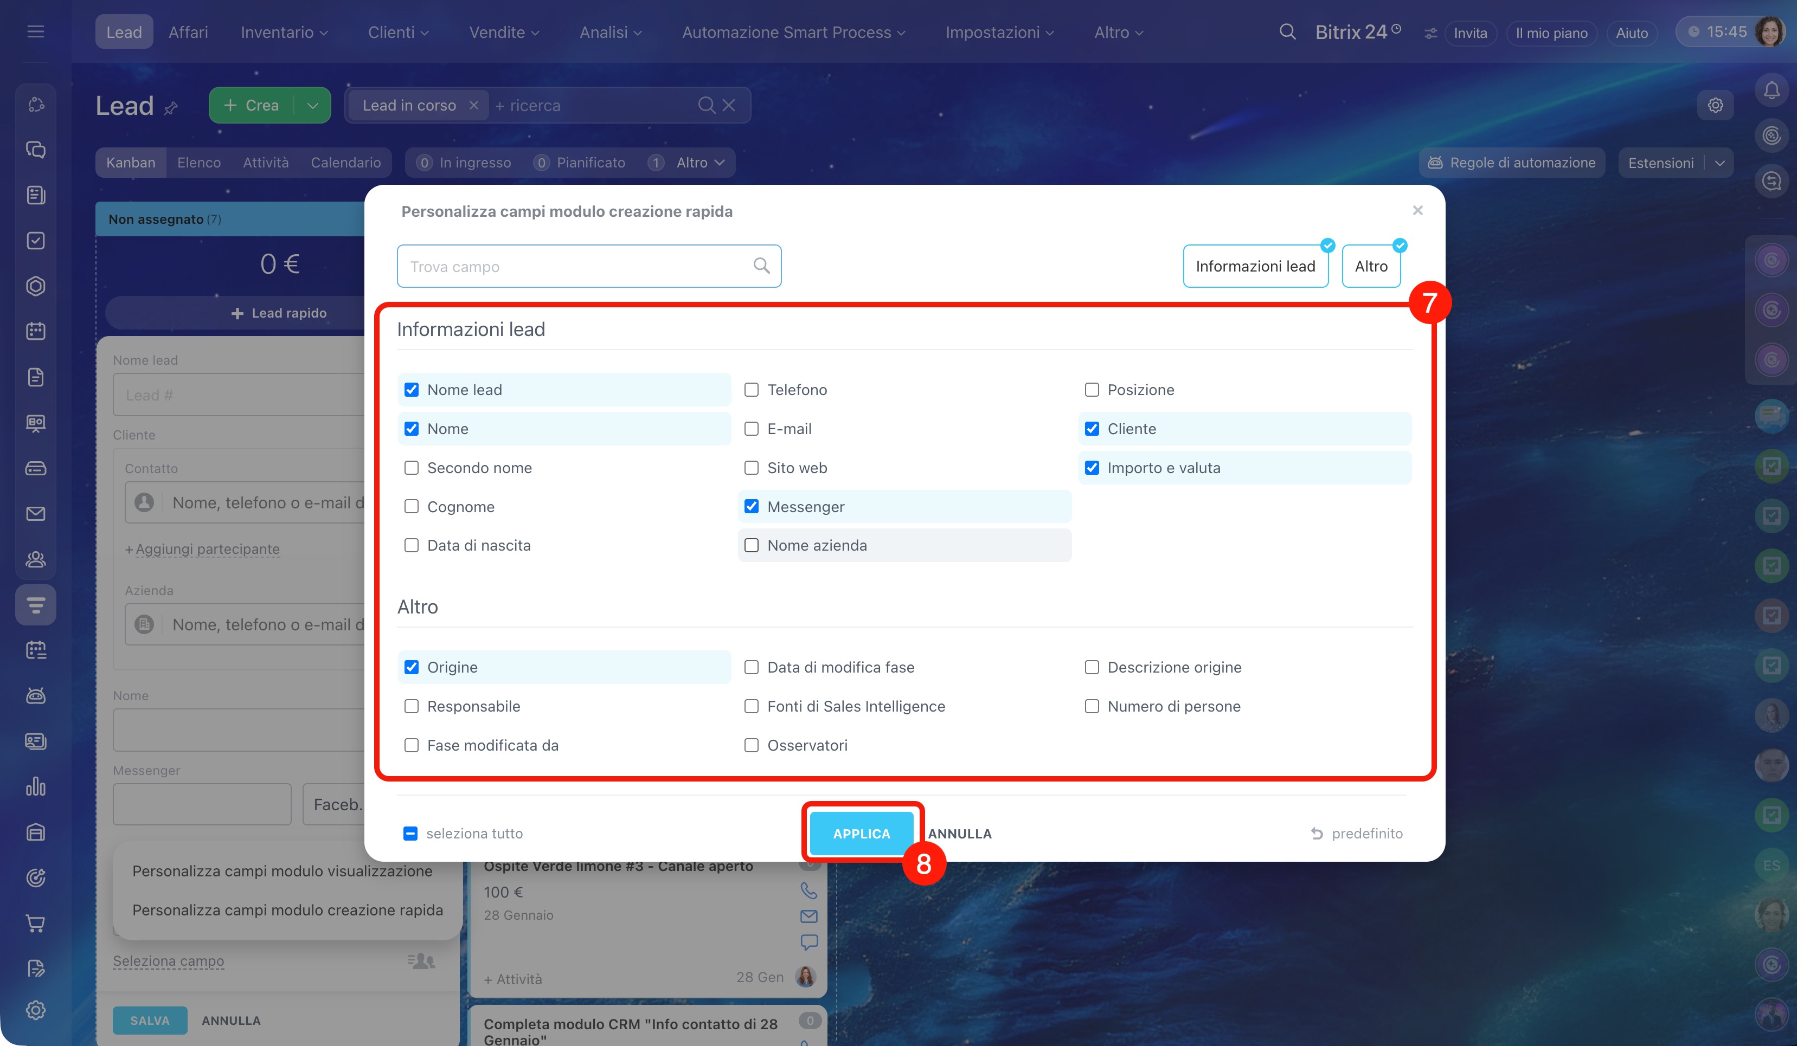
Task: Click the pin icon next to Lead title
Action: tap(170, 108)
